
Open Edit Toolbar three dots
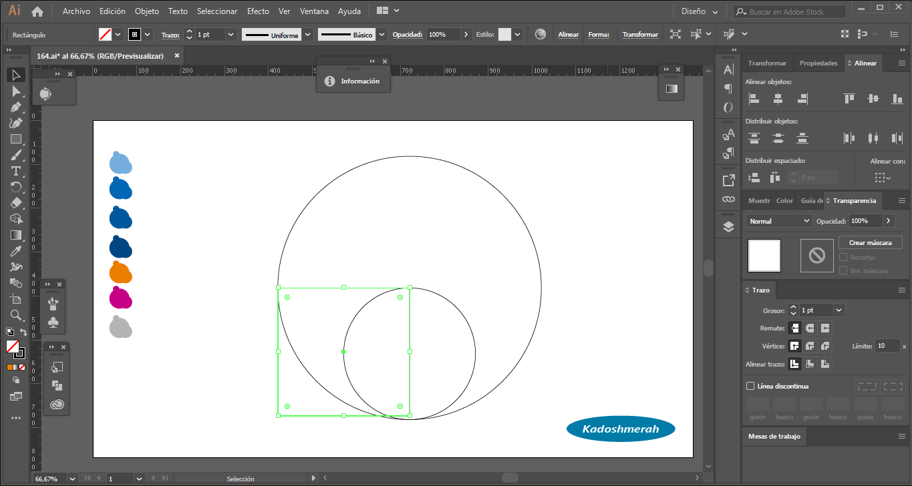(17, 418)
